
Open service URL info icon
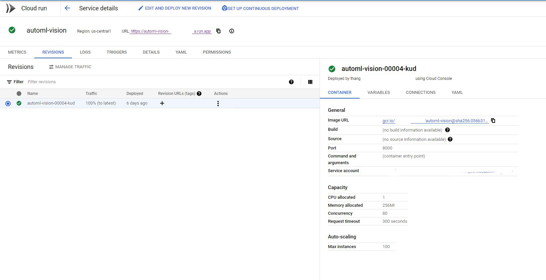(232, 31)
